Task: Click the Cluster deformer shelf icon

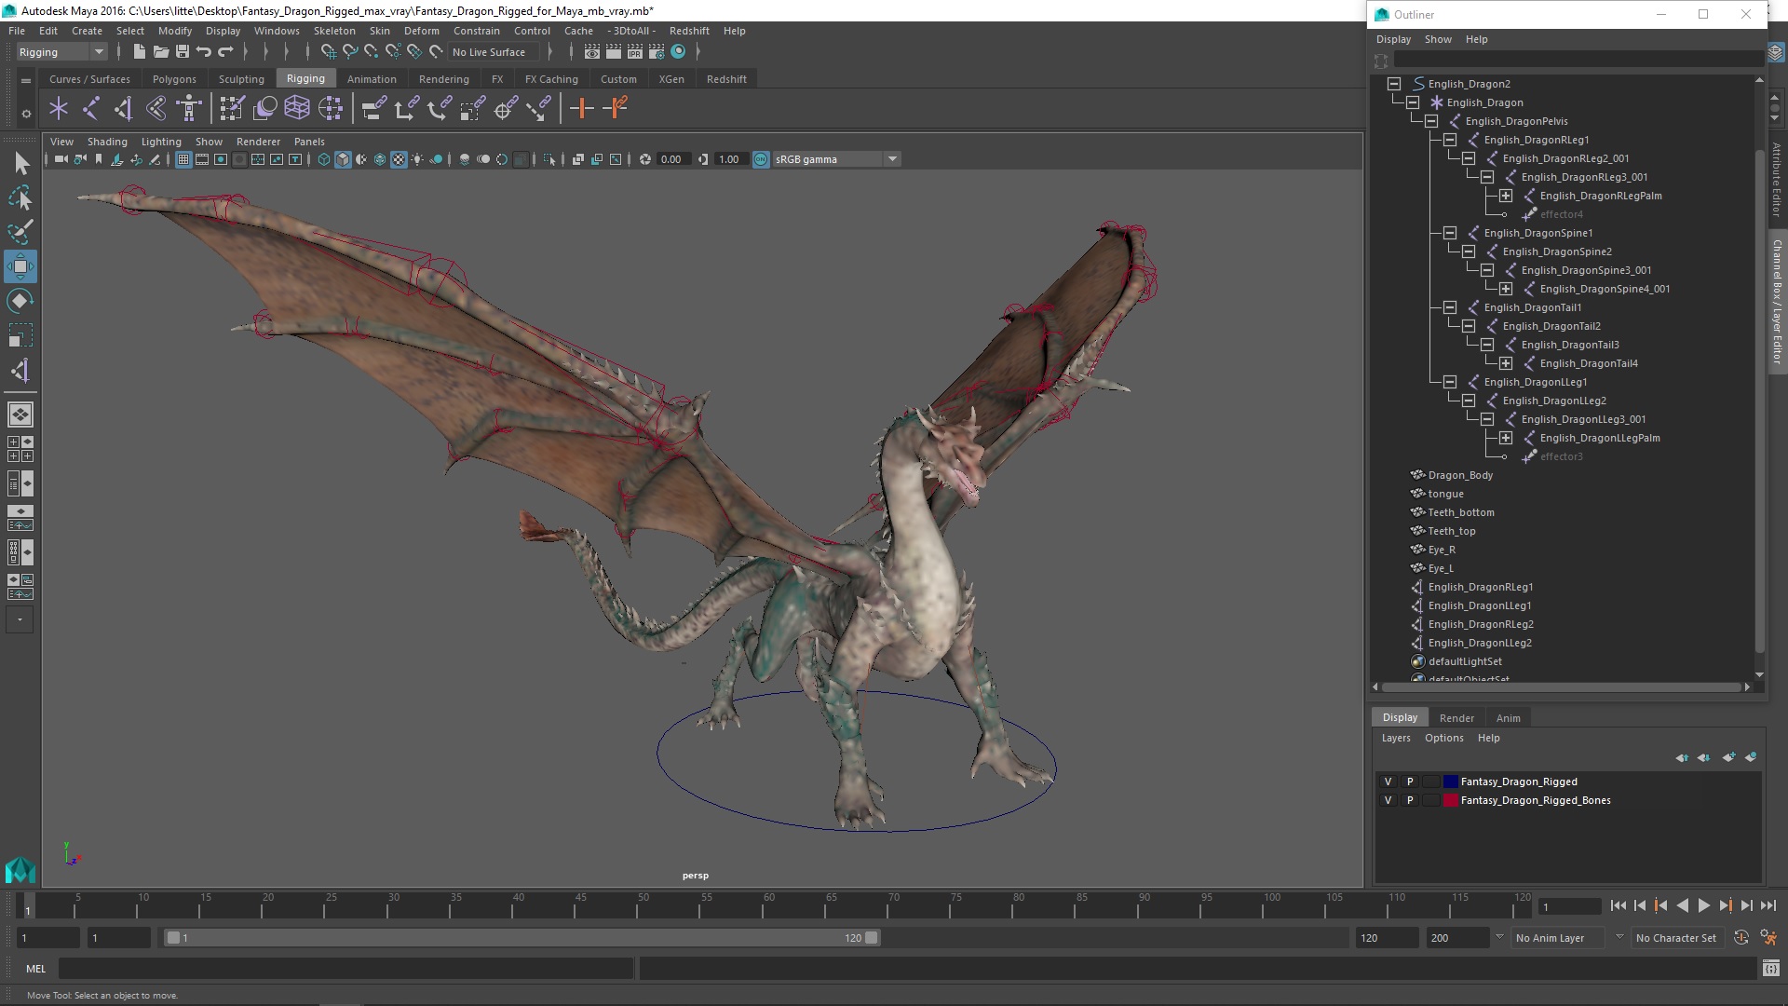Action: pyautogui.click(x=331, y=109)
